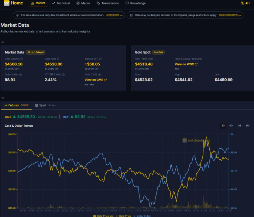254x217 pixels.
Task: Toggle Dollar Index legend line
Action: pyautogui.click(x=142, y=216)
